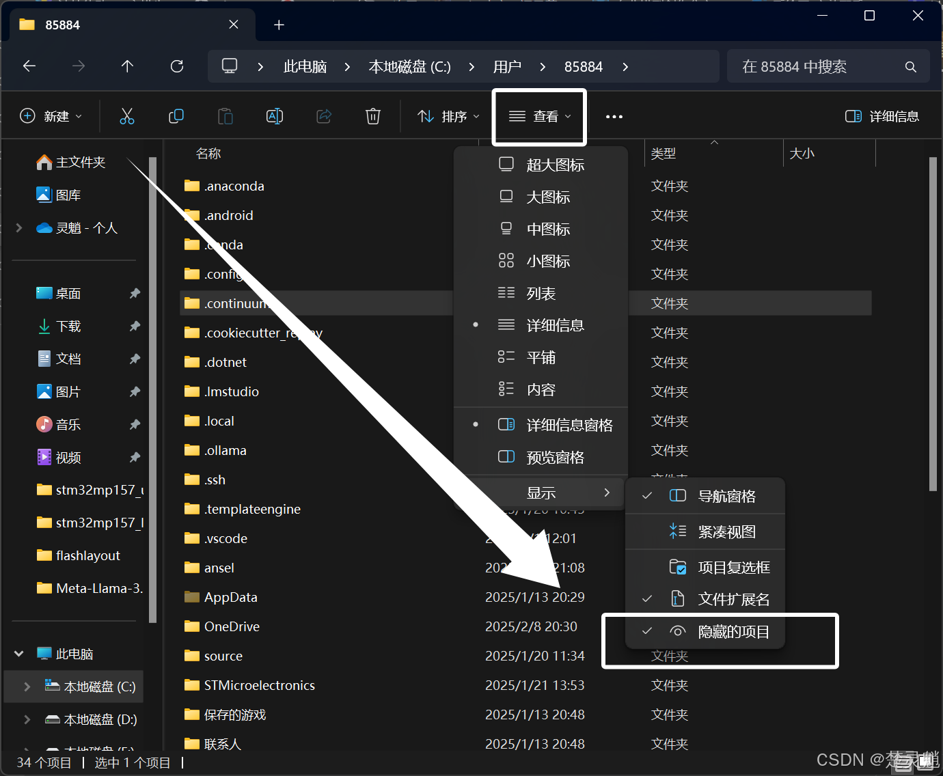Choose Preview pane (预览窗格) menu entry
The width and height of the screenshot is (943, 776).
coord(541,457)
